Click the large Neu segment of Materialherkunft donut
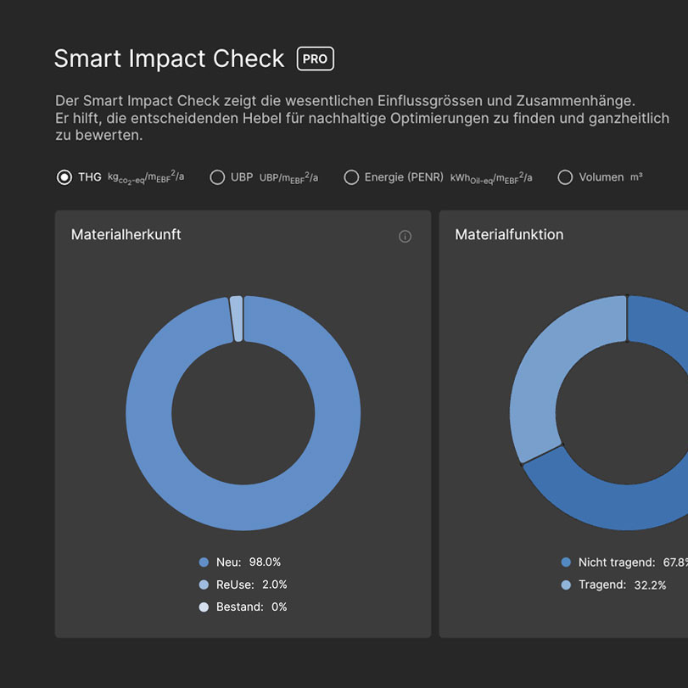 pos(243,506)
